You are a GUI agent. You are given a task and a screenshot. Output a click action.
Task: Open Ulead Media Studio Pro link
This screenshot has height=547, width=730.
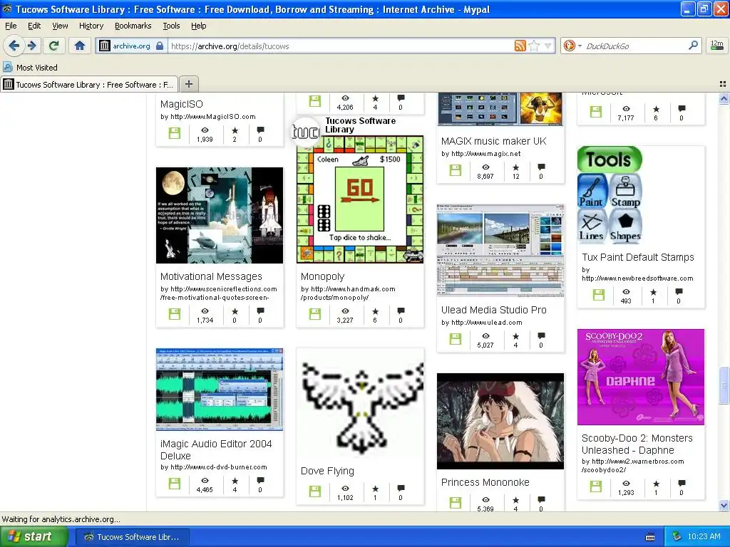[x=493, y=310]
